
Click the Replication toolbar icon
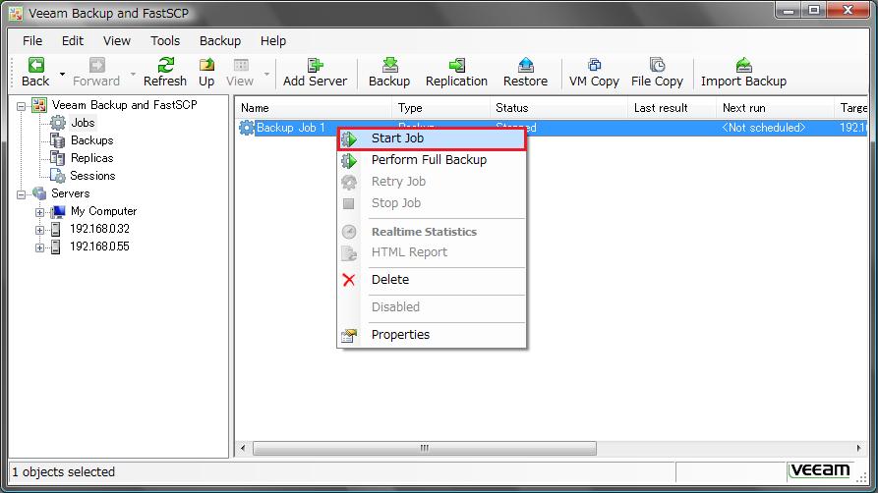(x=457, y=65)
